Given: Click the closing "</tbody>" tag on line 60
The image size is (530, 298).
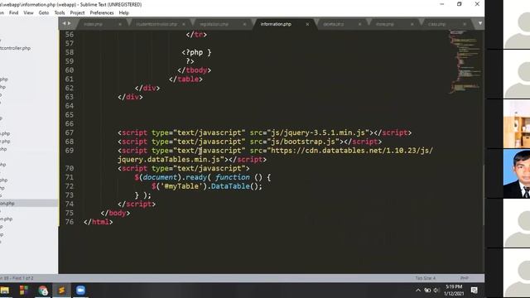Looking at the screenshot, I should tap(194, 70).
